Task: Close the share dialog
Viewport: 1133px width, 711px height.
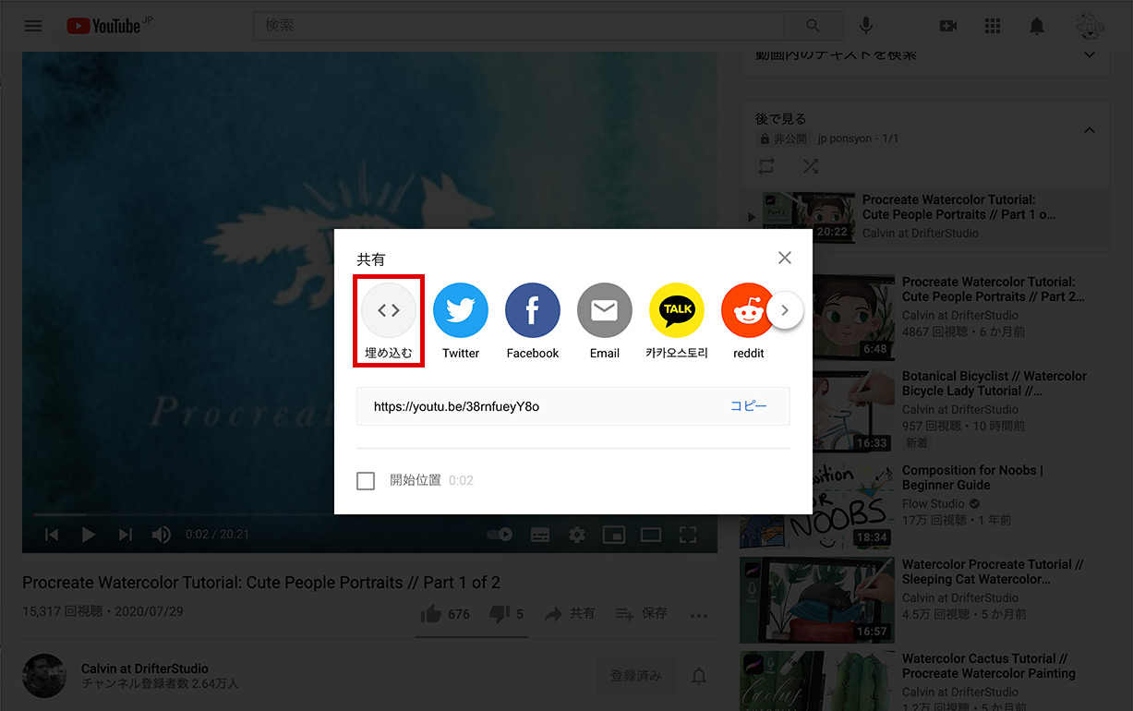Action: pyautogui.click(x=784, y=258)
